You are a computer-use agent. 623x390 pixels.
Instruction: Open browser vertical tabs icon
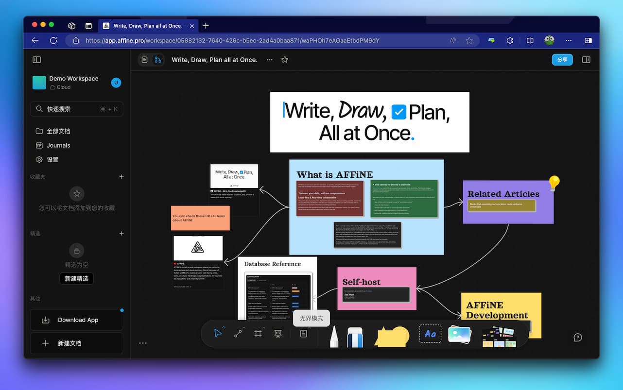point(88,26)
